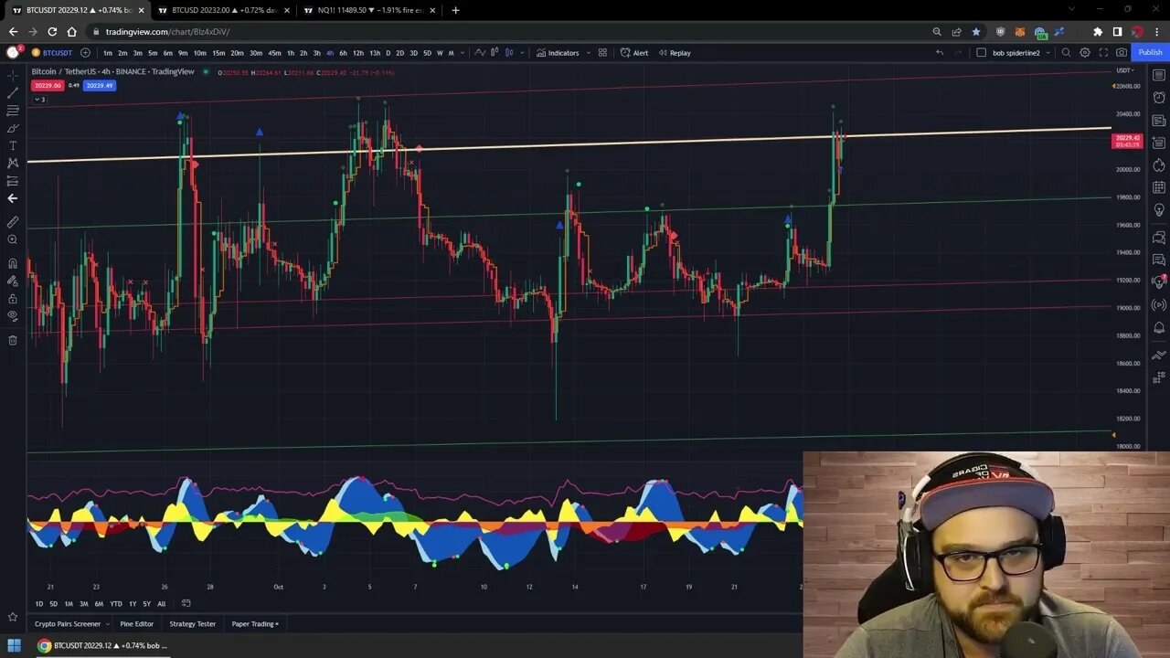Expand the collapsed indicator legend showing 3
Screen dimensions: 1170x658
coord(39,99)
